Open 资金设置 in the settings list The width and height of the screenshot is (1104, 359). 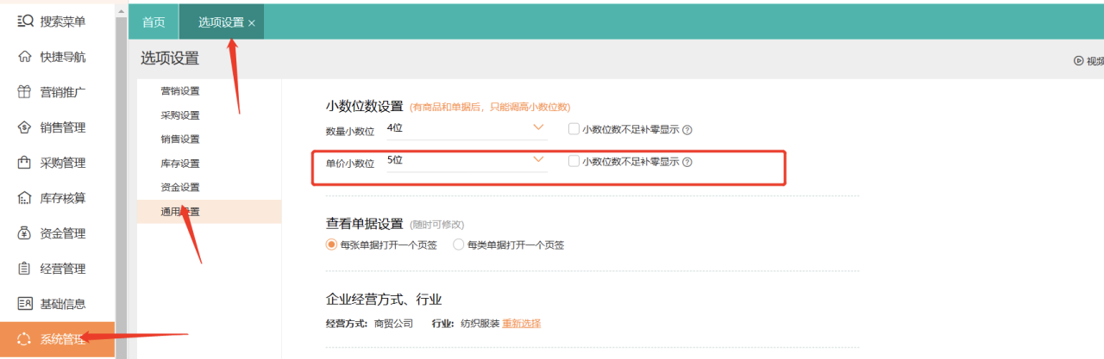180,188
